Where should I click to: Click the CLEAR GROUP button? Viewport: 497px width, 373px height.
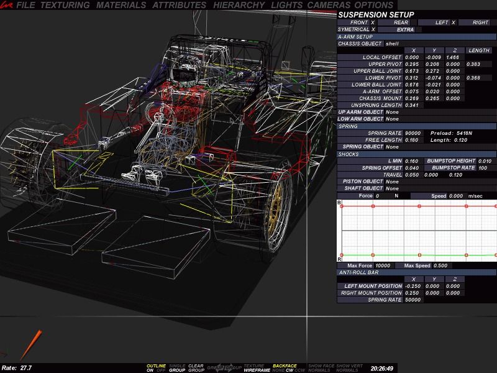click(x=196, y=368)
